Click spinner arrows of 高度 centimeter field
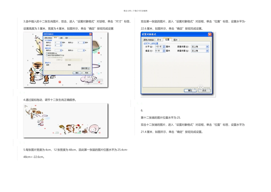This screenshot has height=192, width=271. 61,43
